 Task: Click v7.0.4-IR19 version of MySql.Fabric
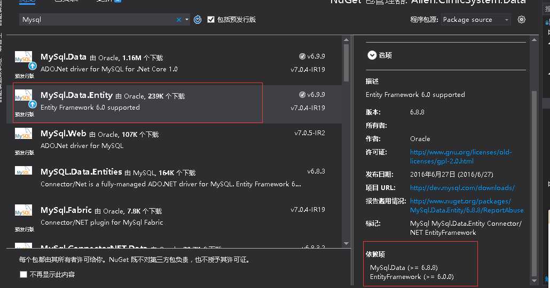coord(308,210)
